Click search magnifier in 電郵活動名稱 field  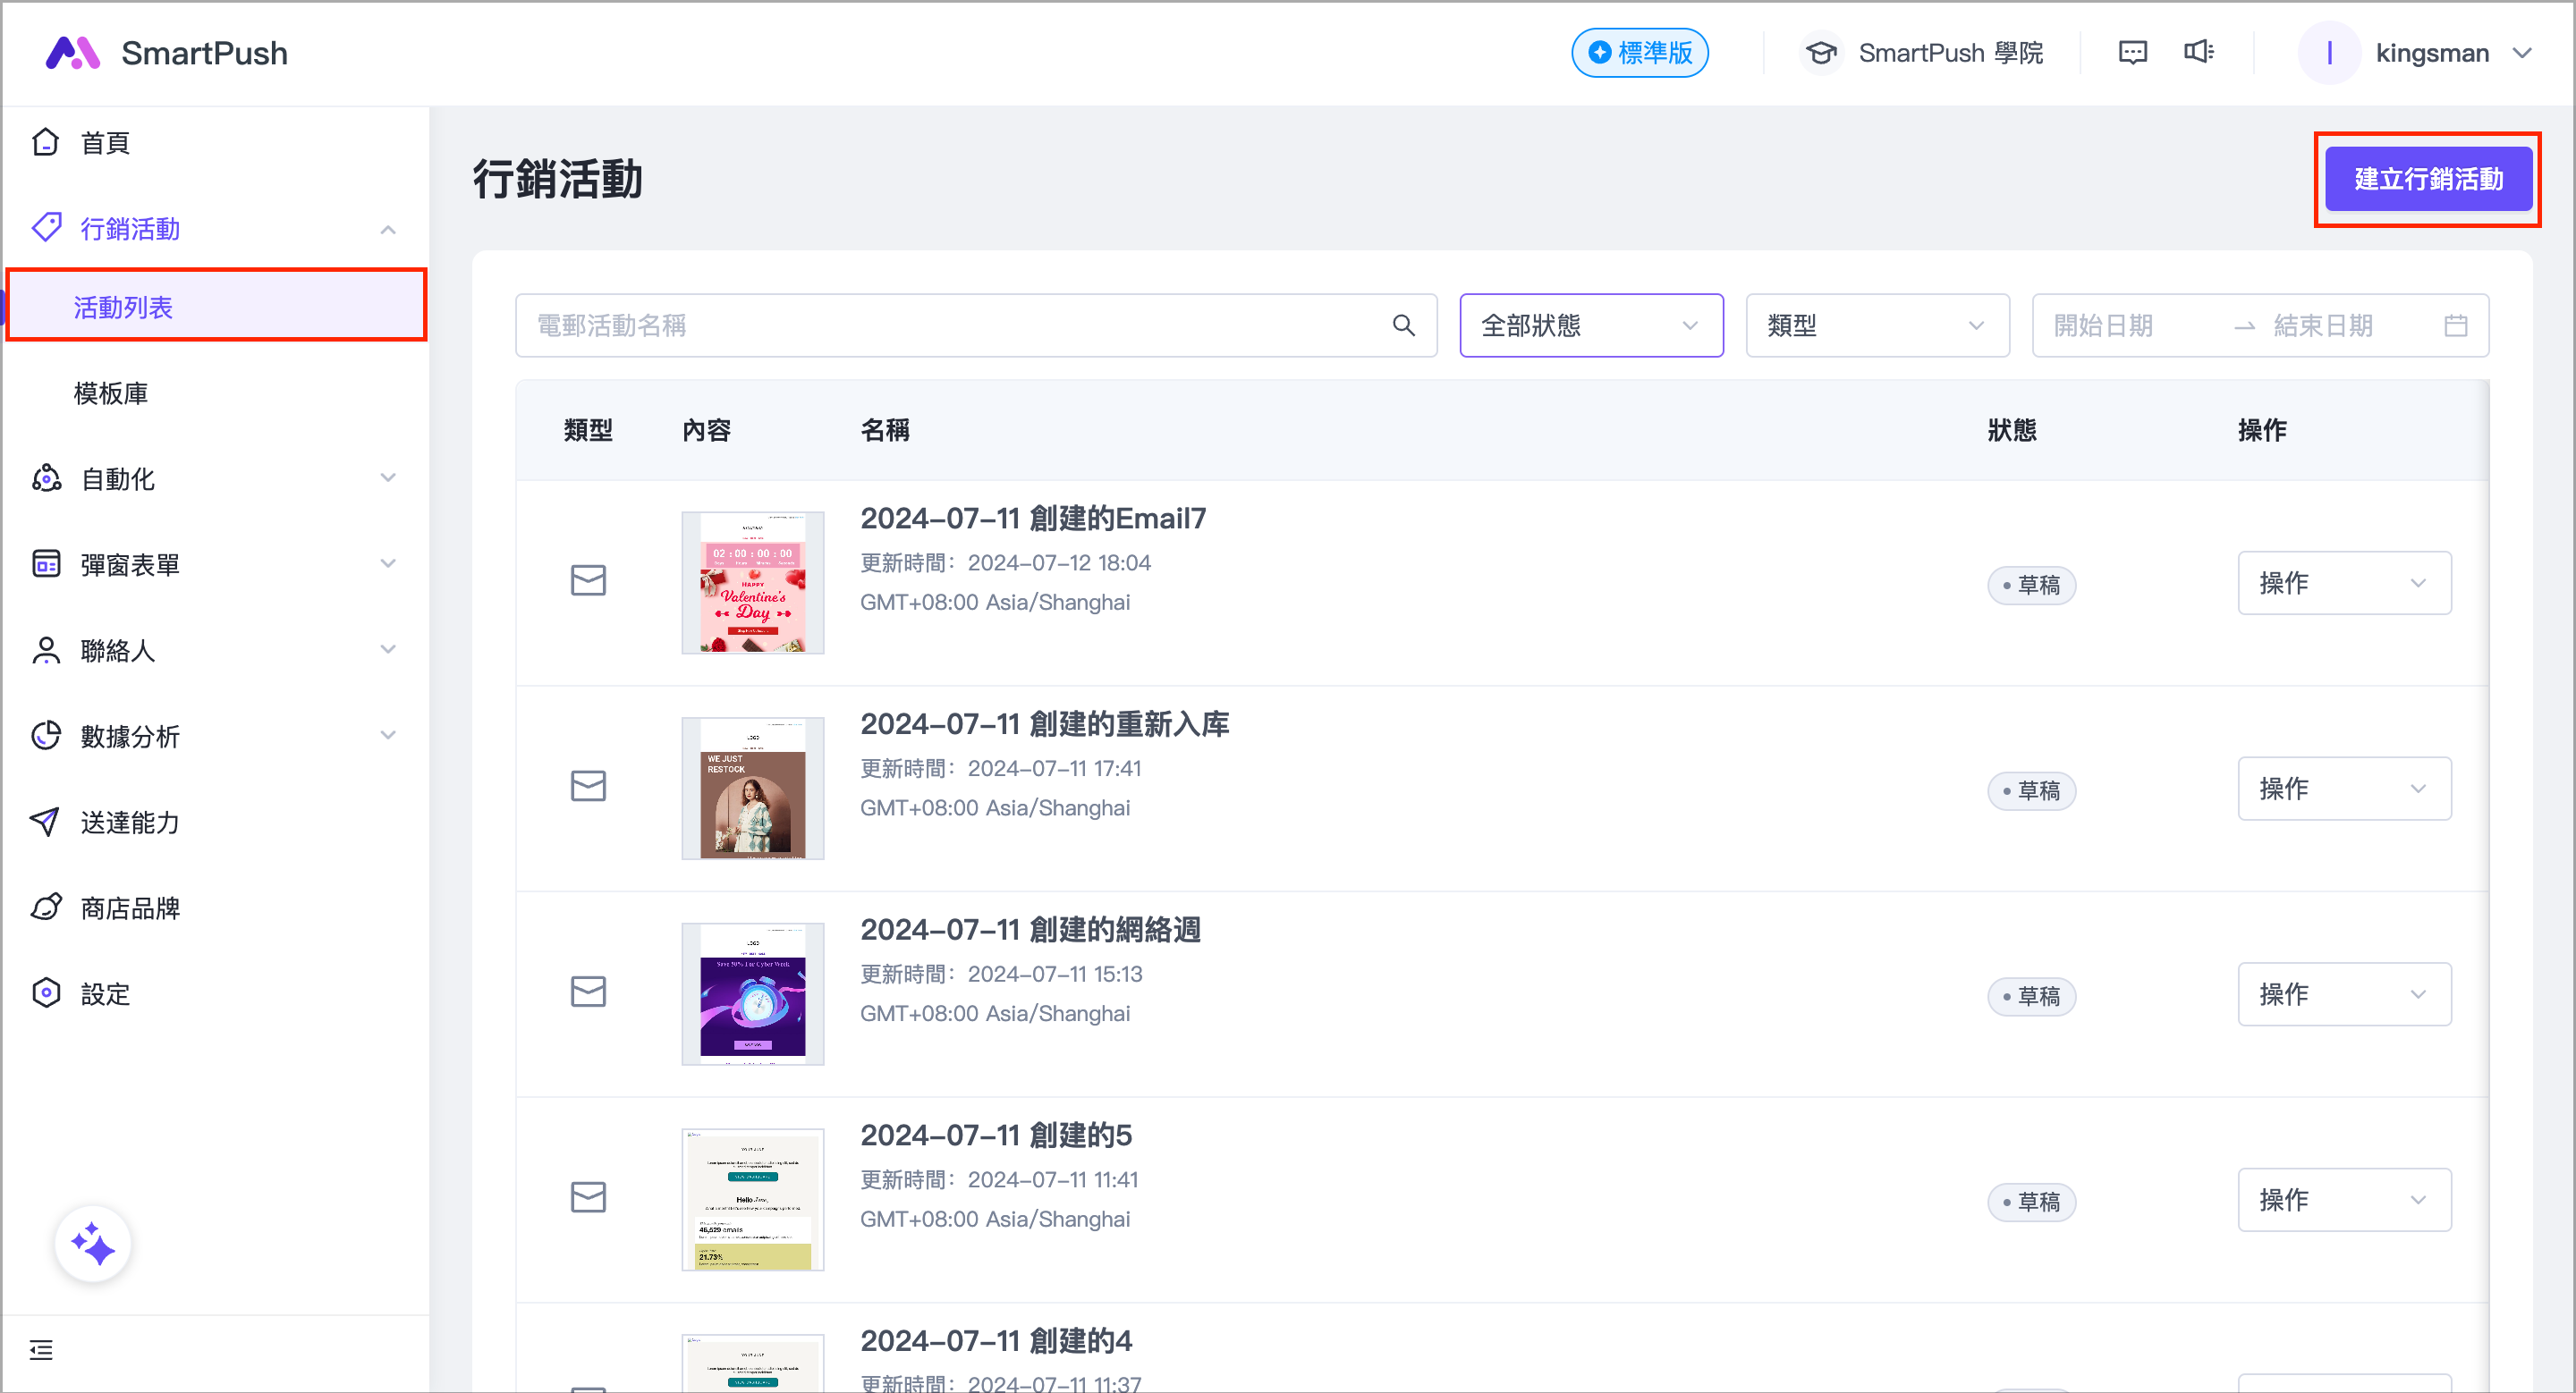[1403, 325]
